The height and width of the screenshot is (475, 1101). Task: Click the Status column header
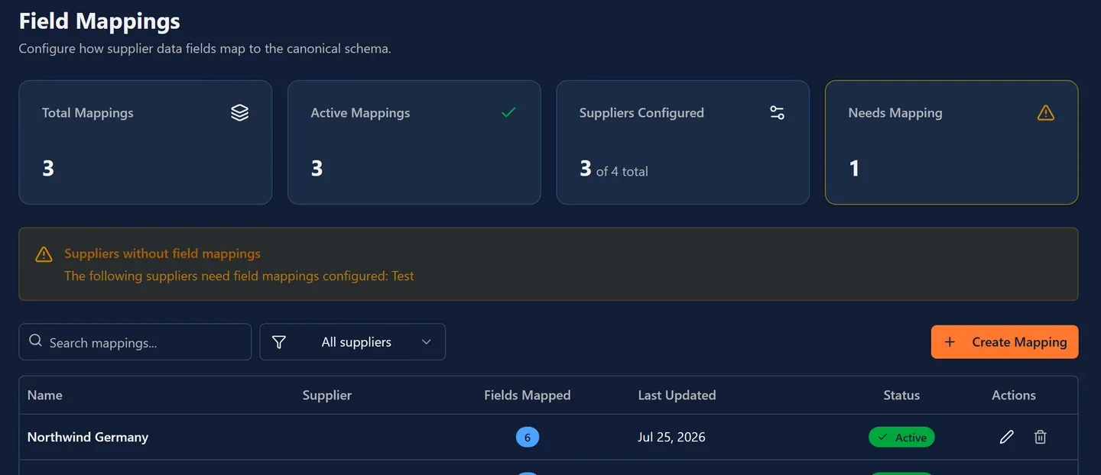coord(901,396)
